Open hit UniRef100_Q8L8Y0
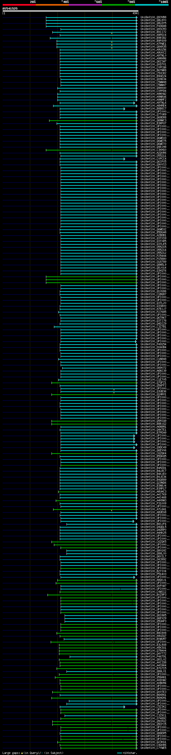 pyautogui.click(x=153, y=20)
